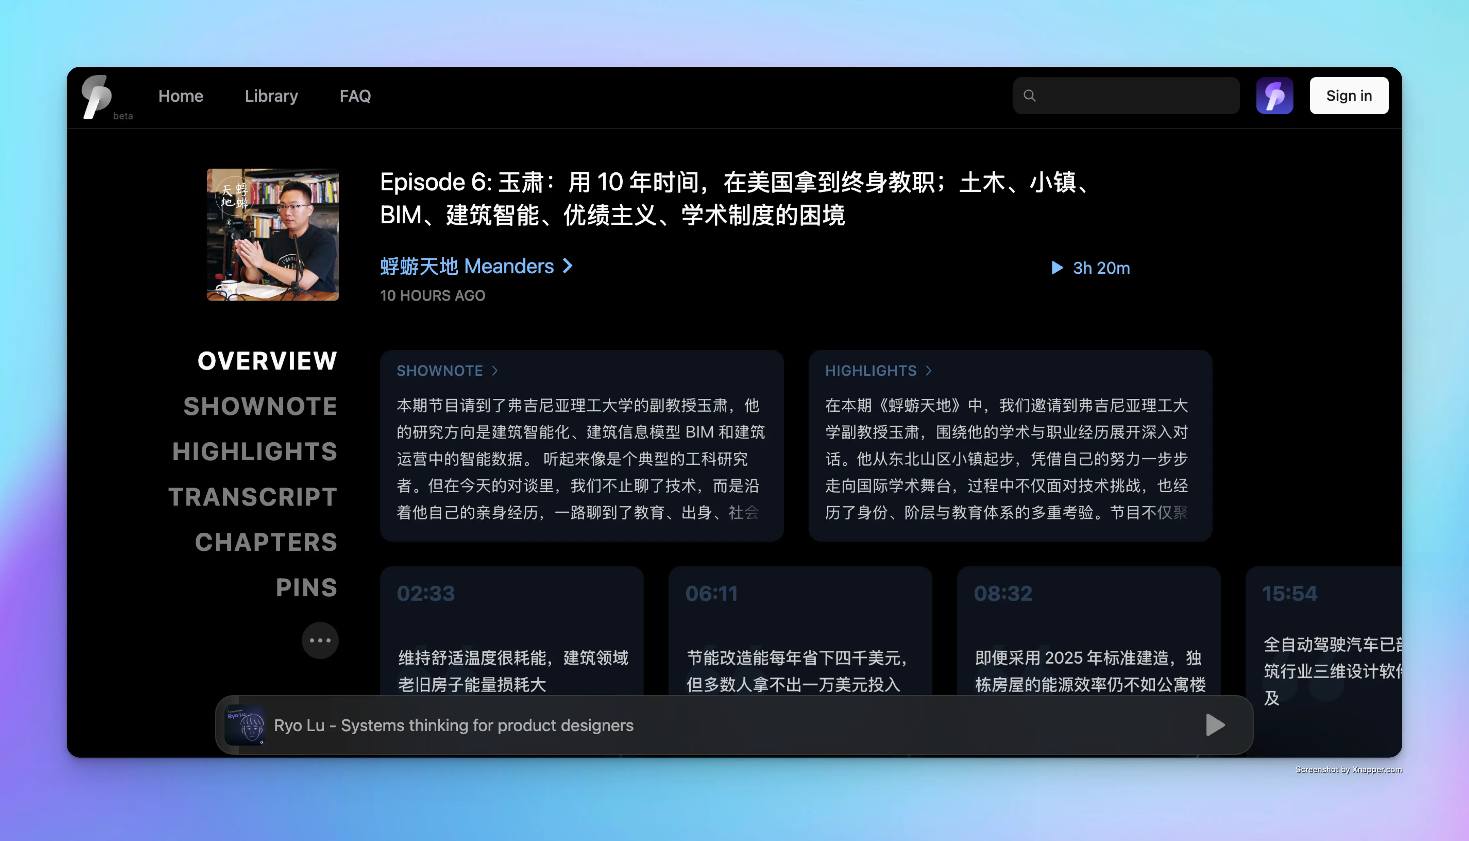Viewport: 1469px width, 841px height.
Task: Open the three-dots more options button
Action: (320, 640)
